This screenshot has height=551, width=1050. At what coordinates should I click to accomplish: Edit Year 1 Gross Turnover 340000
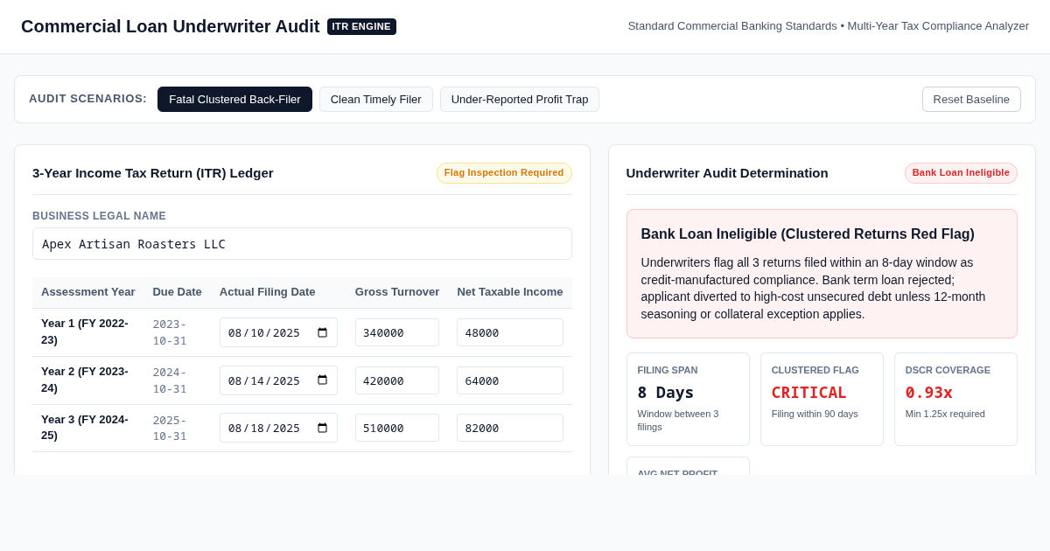click(x=397, y=332)
